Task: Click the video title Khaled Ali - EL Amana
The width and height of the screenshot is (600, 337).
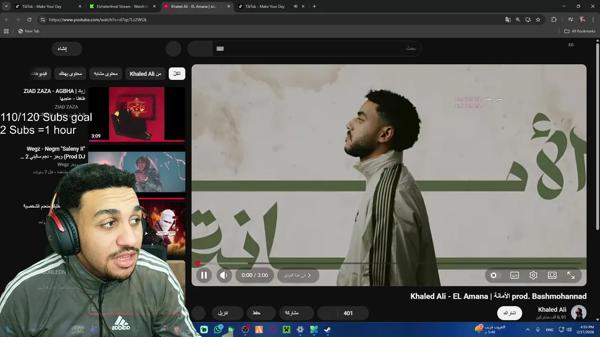Action: pyautogui.click(x=498, y=296)
